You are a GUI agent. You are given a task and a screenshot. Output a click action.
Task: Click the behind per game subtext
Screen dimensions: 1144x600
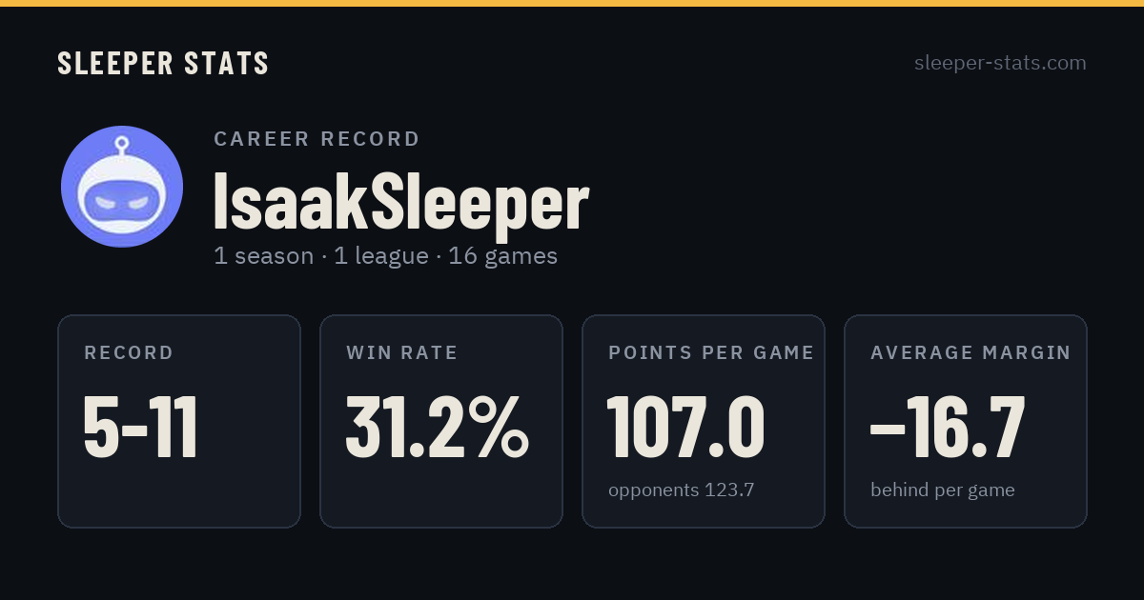[943, 490]
